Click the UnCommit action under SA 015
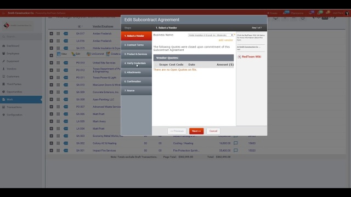This screenshot has height=197, width=351. (95, 54)
